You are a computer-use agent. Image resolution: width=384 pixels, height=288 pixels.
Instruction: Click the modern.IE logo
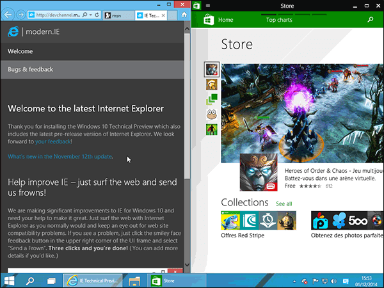[33, 31]
